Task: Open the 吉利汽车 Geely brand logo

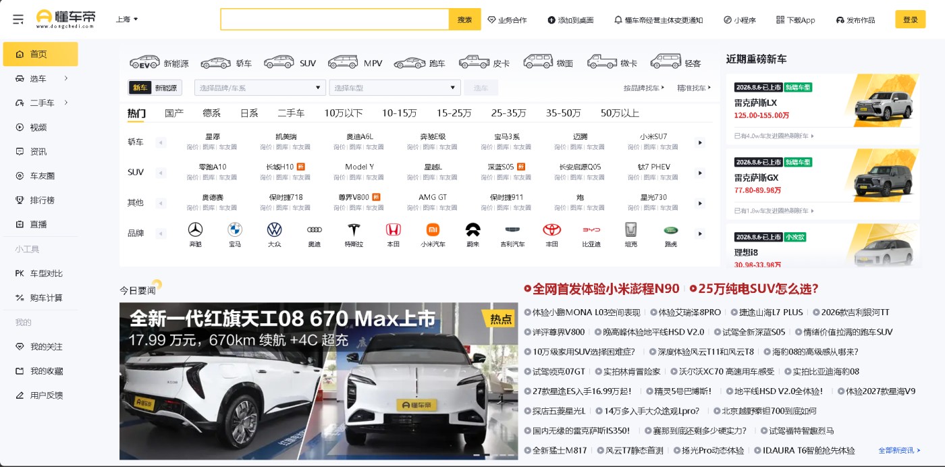Action: [513, 229]
